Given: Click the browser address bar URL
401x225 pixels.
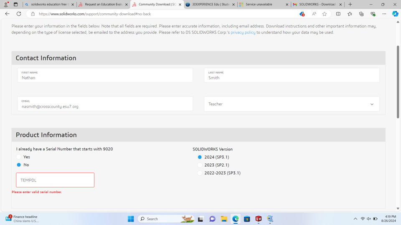Looking at the screenshot, I should [95, 14].
